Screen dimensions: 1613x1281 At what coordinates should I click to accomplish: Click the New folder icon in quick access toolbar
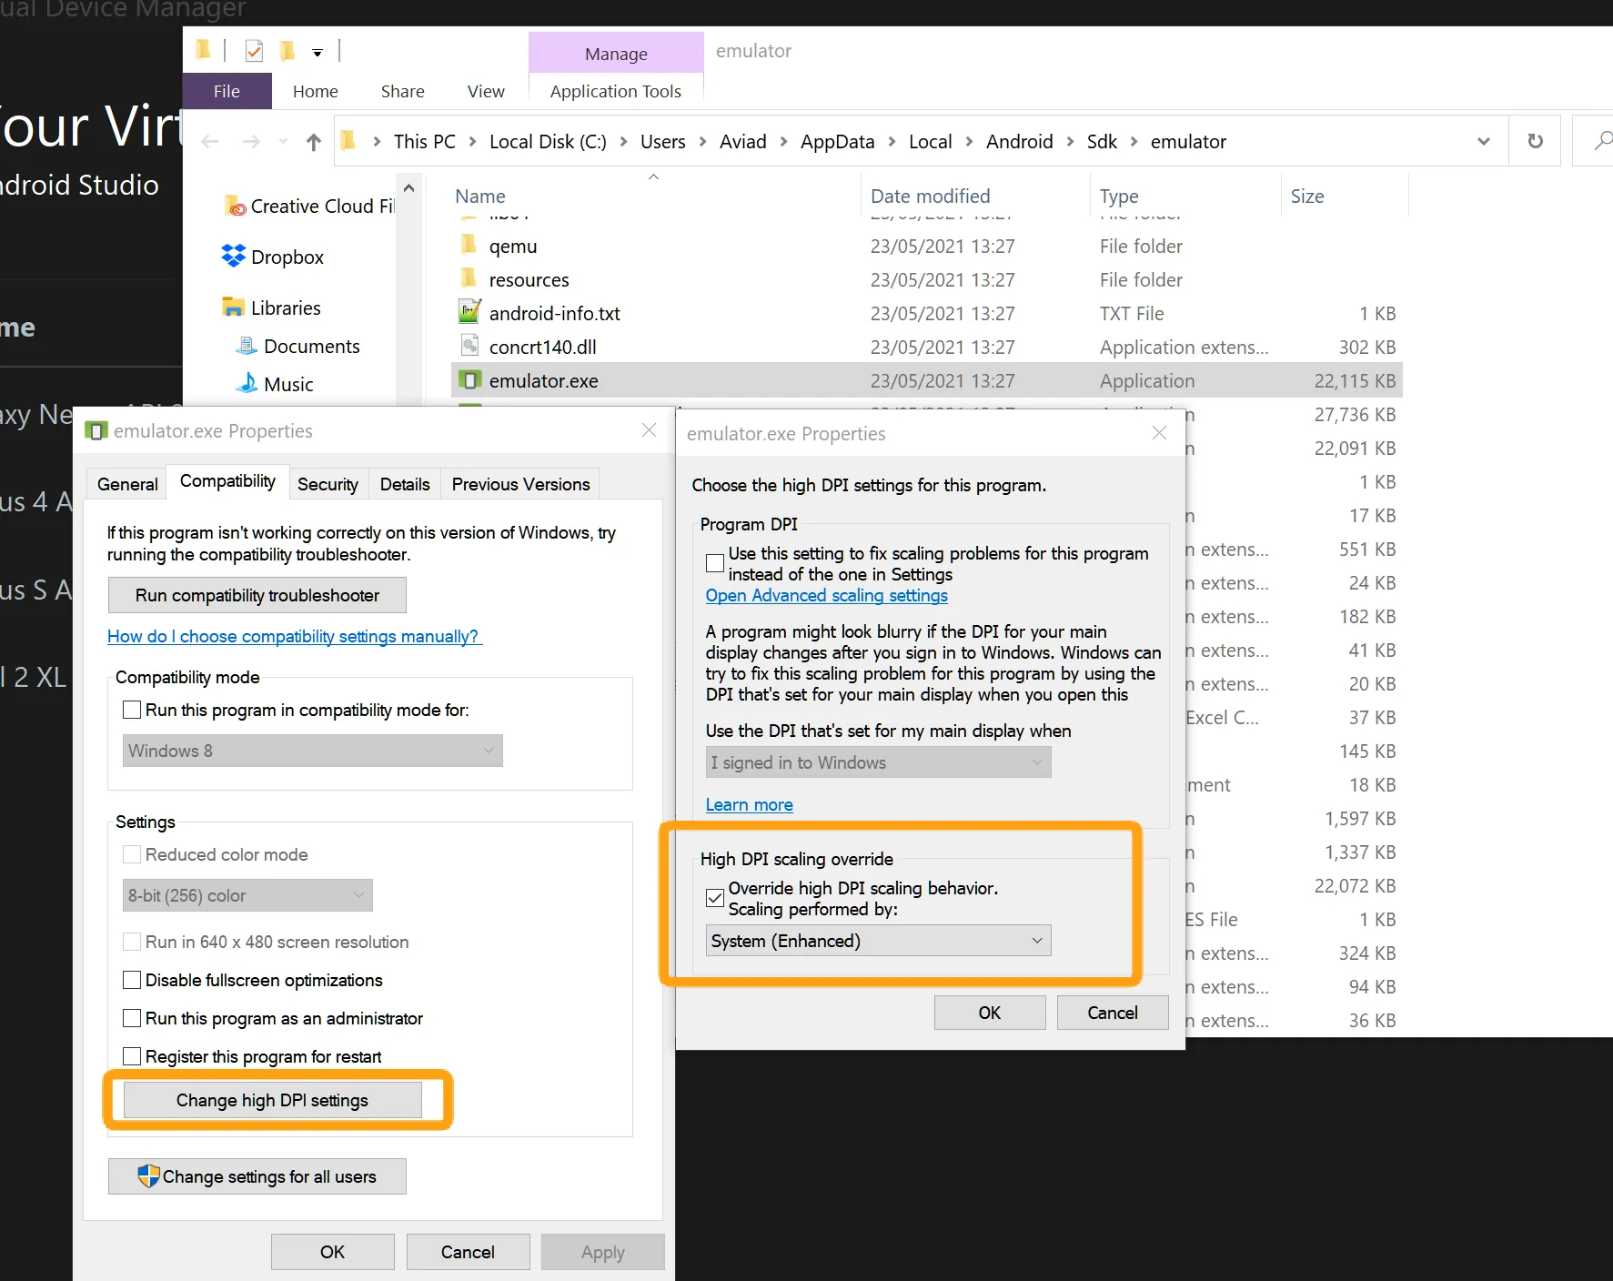pyautogui.click(x=287, y=51)
